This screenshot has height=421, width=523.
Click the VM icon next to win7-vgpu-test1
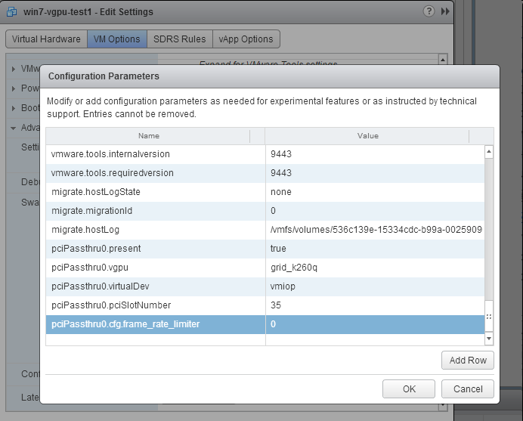point(12,12)
